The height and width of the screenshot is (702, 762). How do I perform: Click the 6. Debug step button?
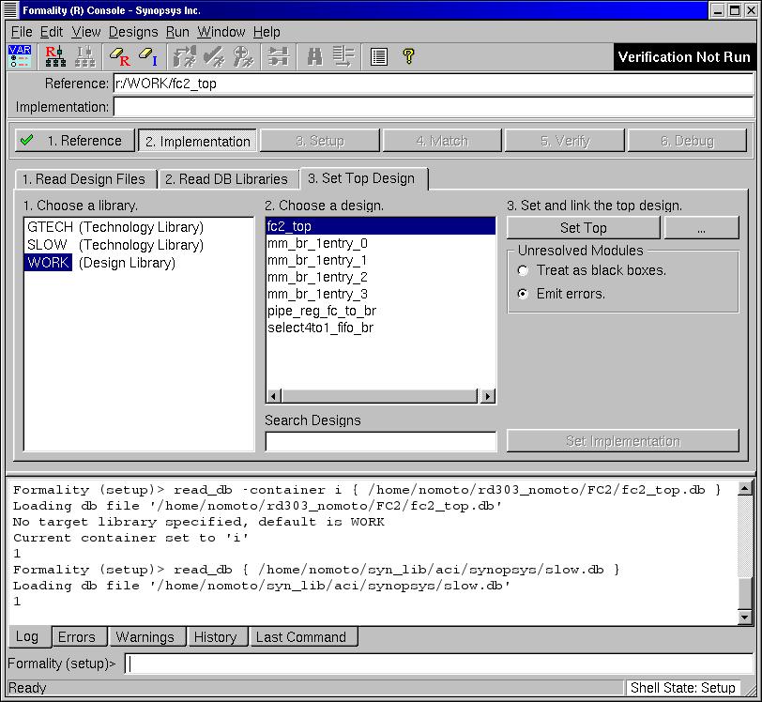(x=687, y=141)
